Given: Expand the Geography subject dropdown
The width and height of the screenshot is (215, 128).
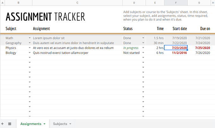Looking at the screenshot, I should 30,43.
